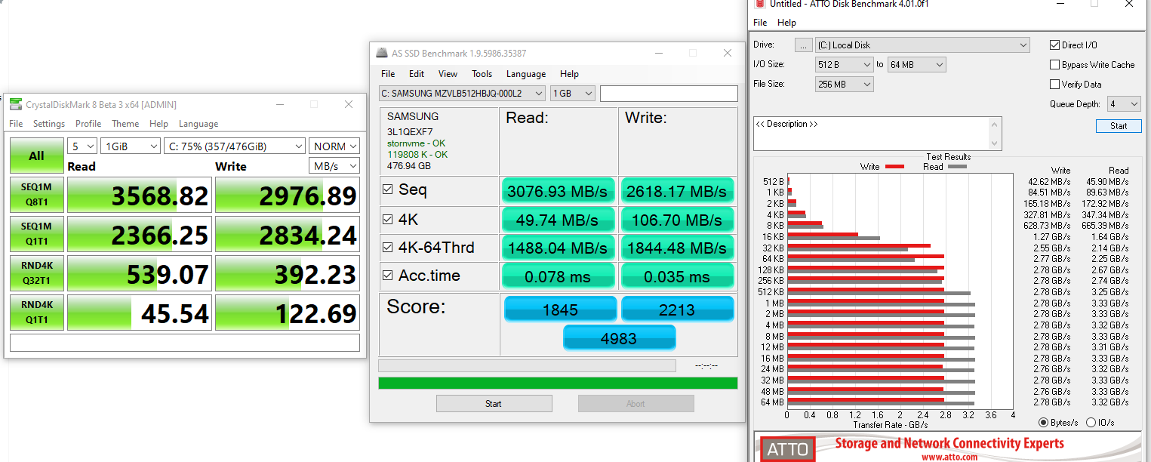Click the green All button

coord(36,156)
